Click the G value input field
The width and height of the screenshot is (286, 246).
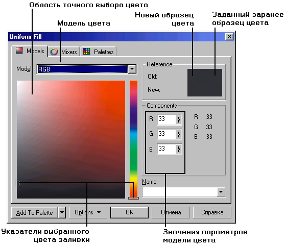coord(166,134)
